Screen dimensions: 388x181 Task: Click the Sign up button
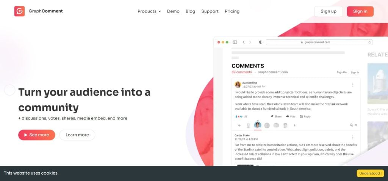(328, 11)
